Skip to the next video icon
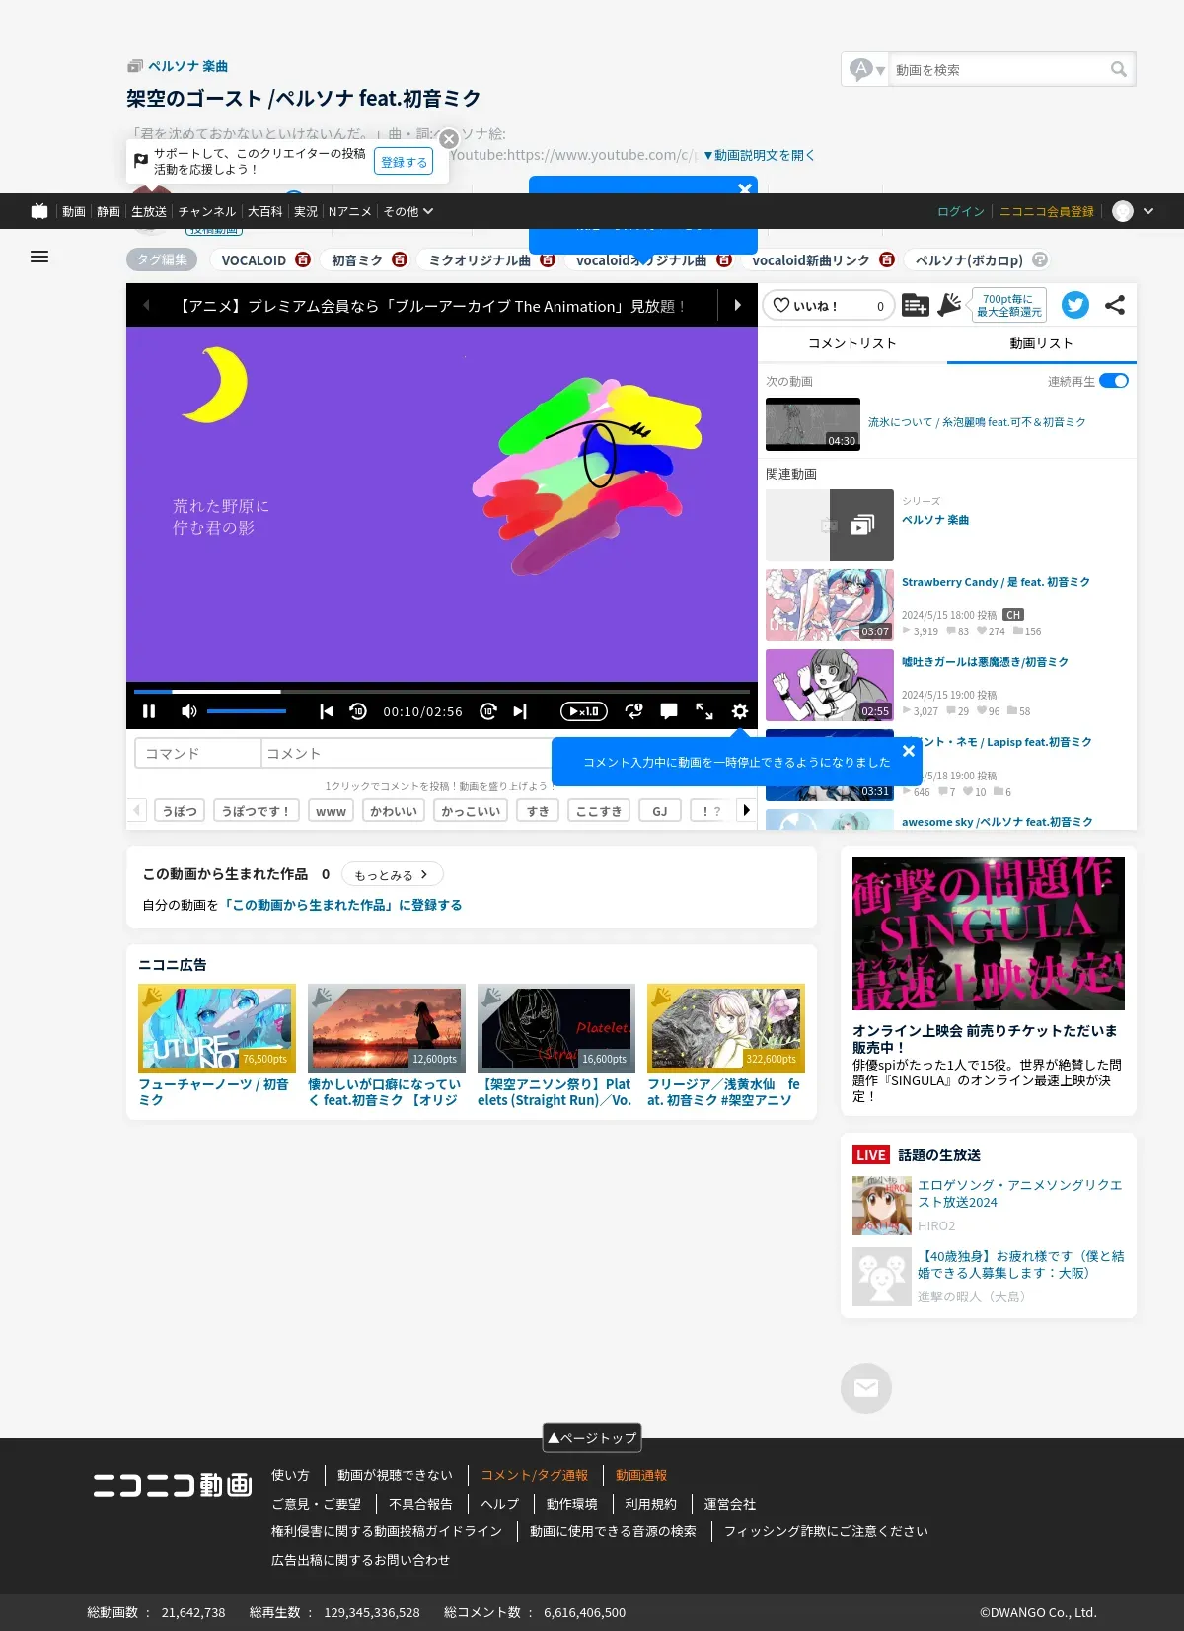Viewport: 1184px width, 1631px height. pyautogui.click(x=520, y=711)
